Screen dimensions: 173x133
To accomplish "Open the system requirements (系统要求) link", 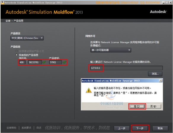I will coord(26,128).
